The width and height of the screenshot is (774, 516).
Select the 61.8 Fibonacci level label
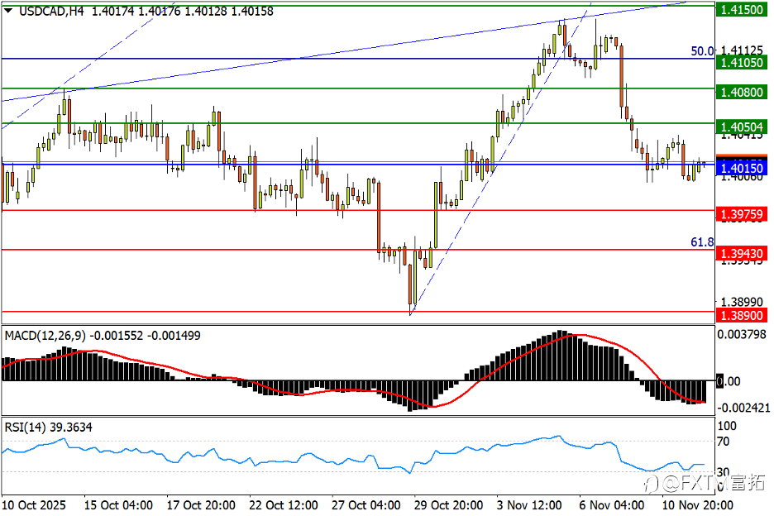[x=702, y=242]
